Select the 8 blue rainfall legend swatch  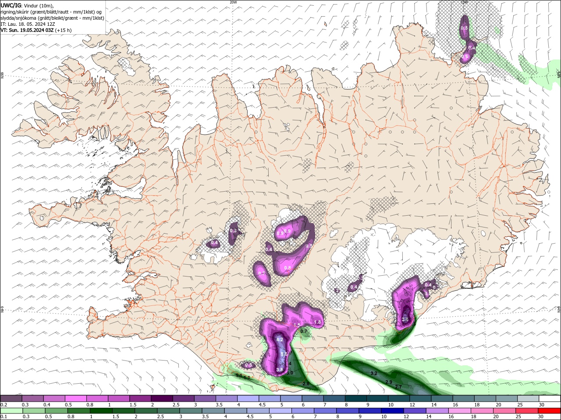[348, 411]
